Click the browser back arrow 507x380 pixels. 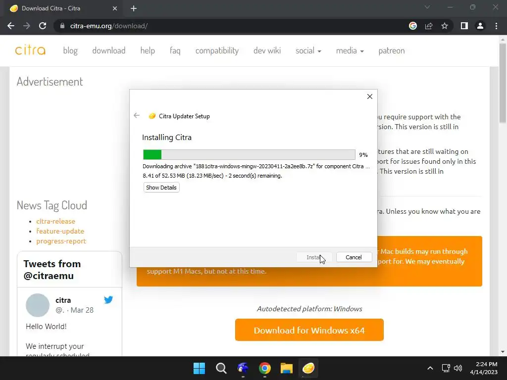pos(11,26)
